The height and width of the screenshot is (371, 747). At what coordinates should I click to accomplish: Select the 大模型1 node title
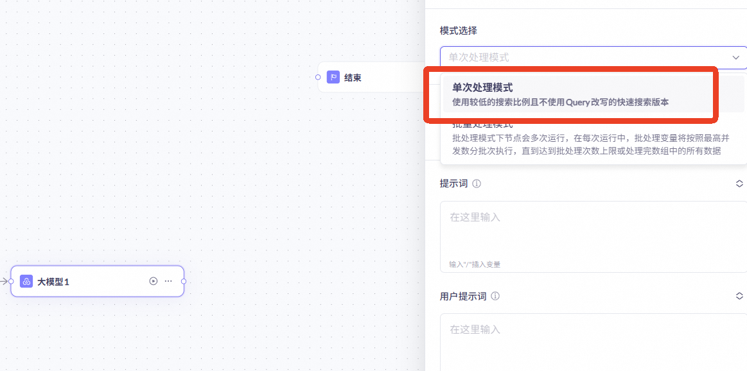pyautogui.click(x=53, y=282)
